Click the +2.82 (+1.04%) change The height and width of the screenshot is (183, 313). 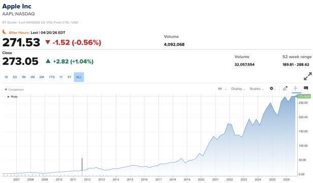pos(73,62)
